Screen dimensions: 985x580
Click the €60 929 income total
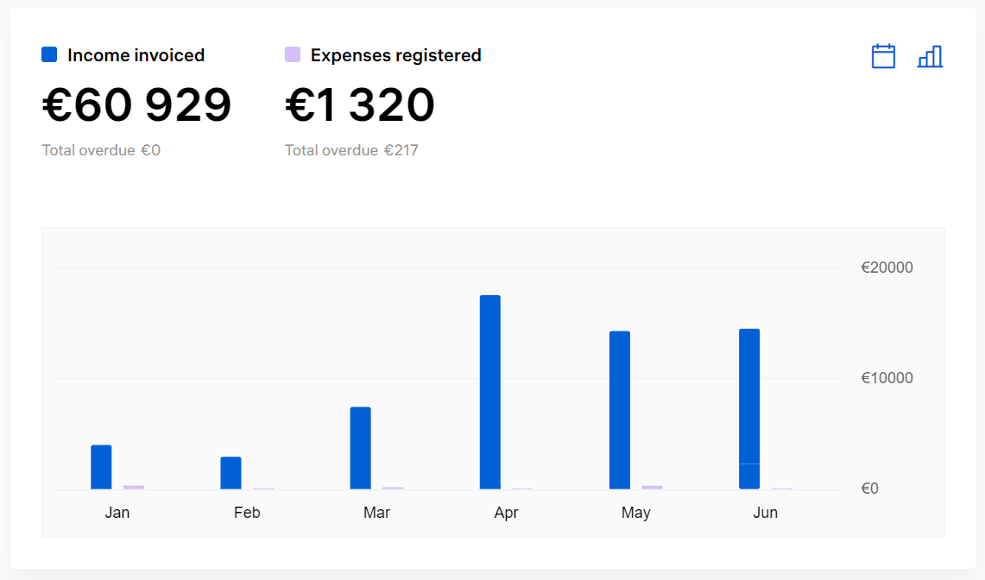point(136,105)
